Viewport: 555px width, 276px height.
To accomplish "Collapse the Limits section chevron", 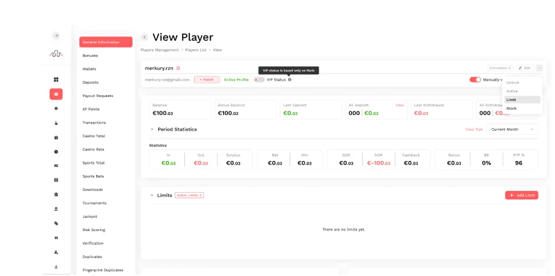I will [152, 195].
